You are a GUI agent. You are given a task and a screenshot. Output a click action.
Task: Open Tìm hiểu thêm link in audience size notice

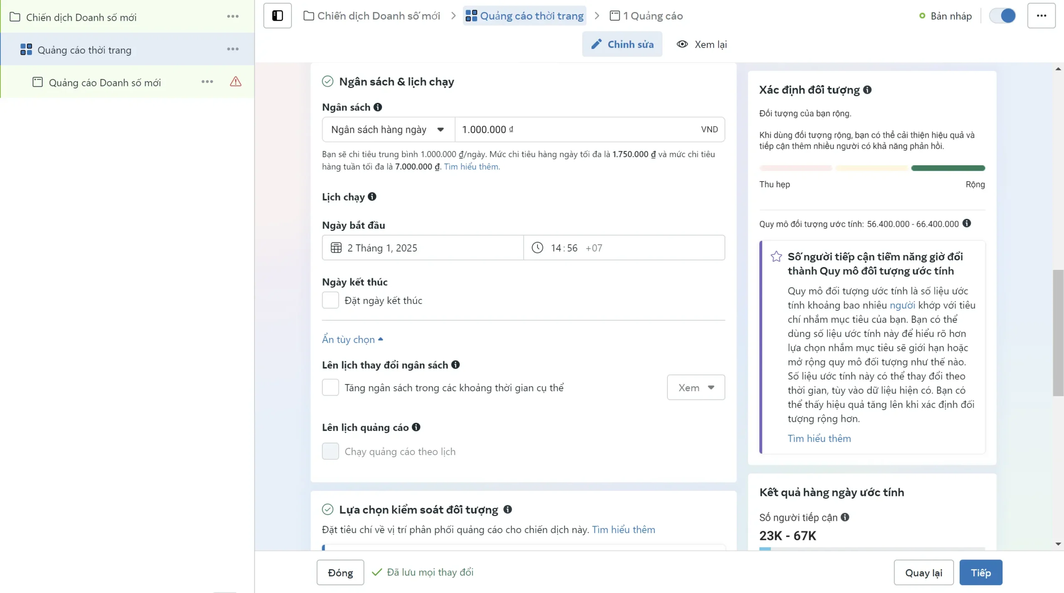(x=819, y=438)
